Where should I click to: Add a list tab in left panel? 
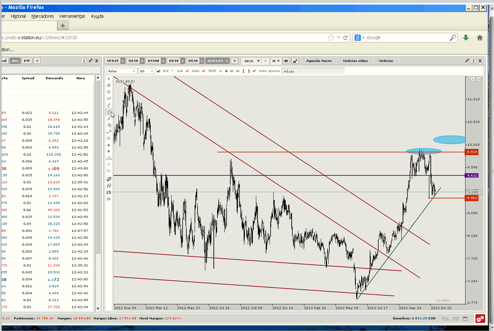coord(37,61)
